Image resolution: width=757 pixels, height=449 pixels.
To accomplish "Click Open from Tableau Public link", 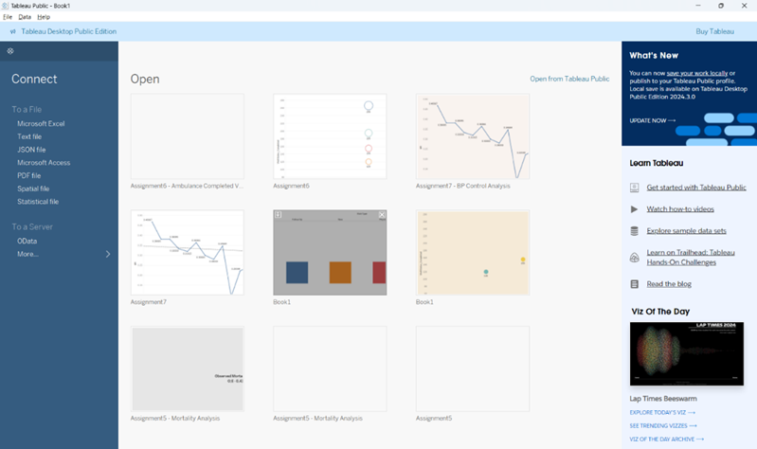I will [569, 79].
